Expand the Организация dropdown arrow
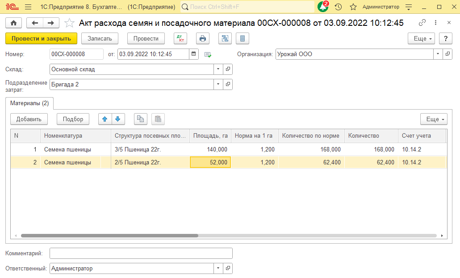460x278 pixels. tap(437, 54)
